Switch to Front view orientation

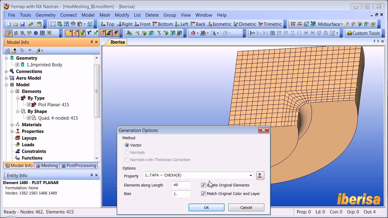pyautogui.click(x=142, y=24)
